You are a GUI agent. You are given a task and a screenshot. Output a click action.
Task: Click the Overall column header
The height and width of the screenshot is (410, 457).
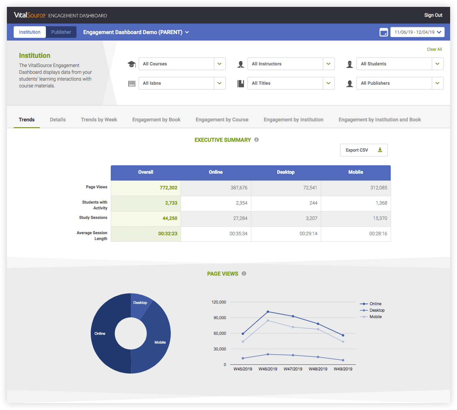click(146, 172)
